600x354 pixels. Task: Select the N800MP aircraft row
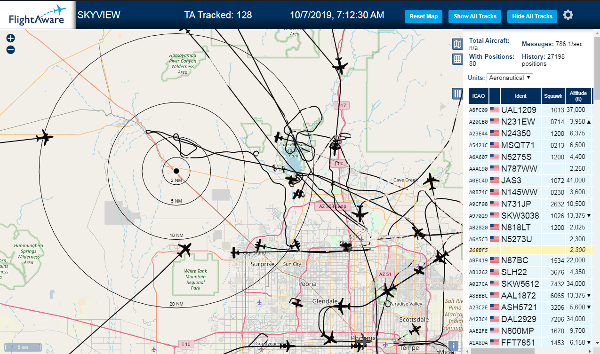(531, 331)
